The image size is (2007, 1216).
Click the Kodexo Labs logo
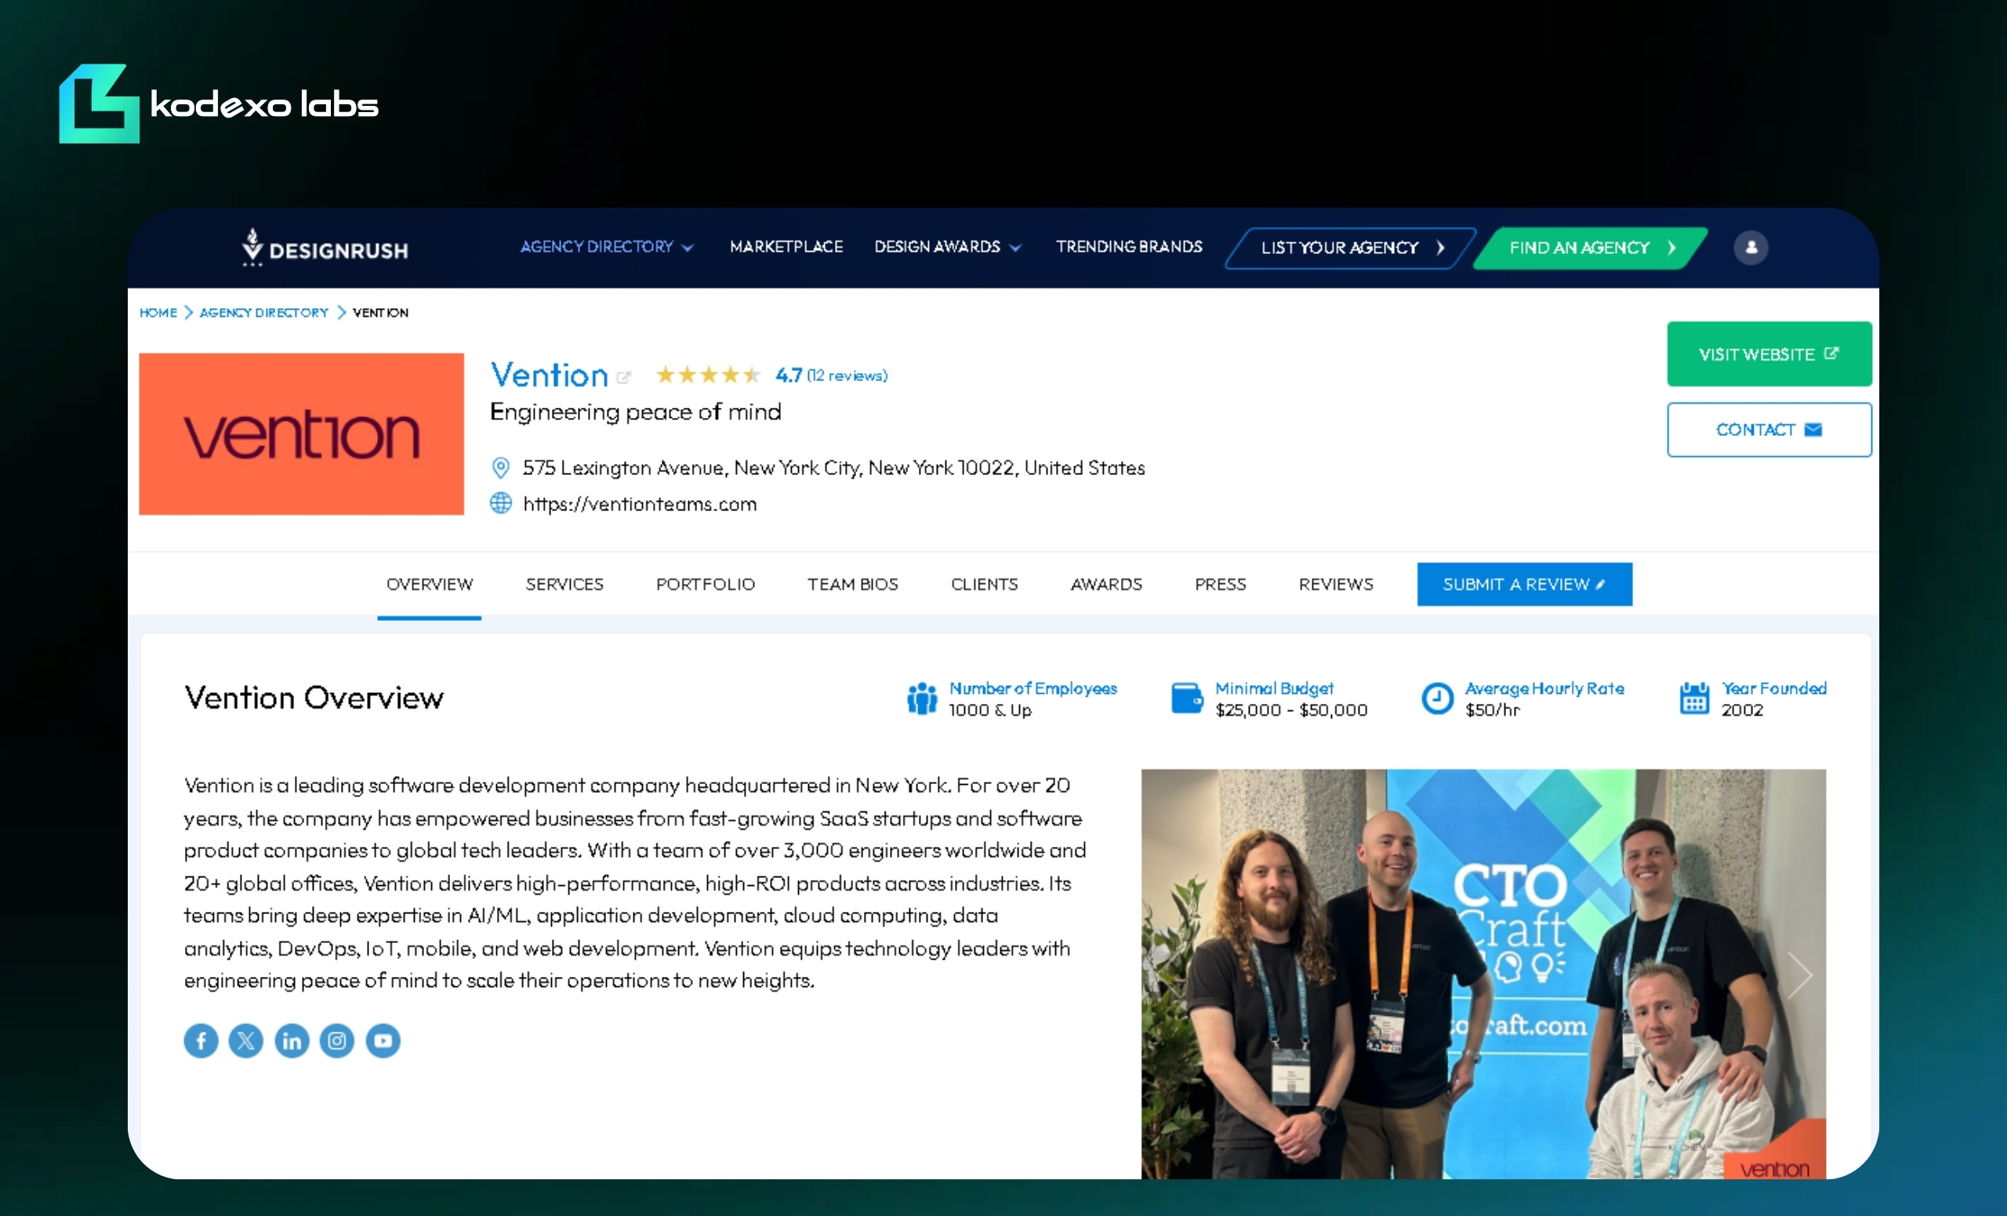(x=218, y=103)
